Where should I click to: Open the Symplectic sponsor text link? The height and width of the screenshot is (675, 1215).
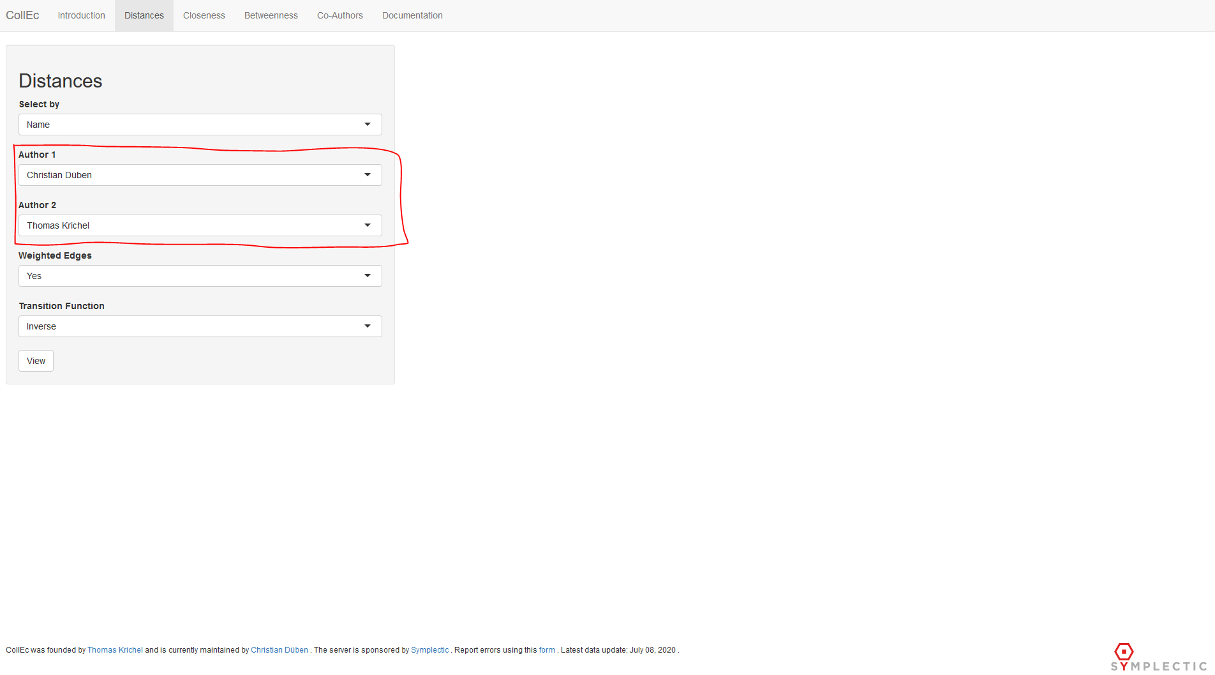(x=429, y=650)
